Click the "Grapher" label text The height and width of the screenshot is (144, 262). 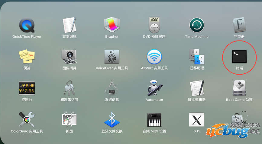click(x=112, y=37)
